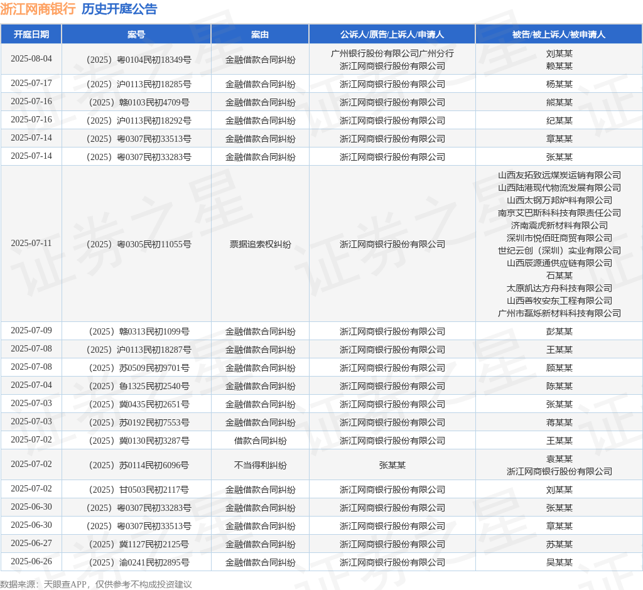Click the 票据追索权纠纷 case cause

(260, 244)
